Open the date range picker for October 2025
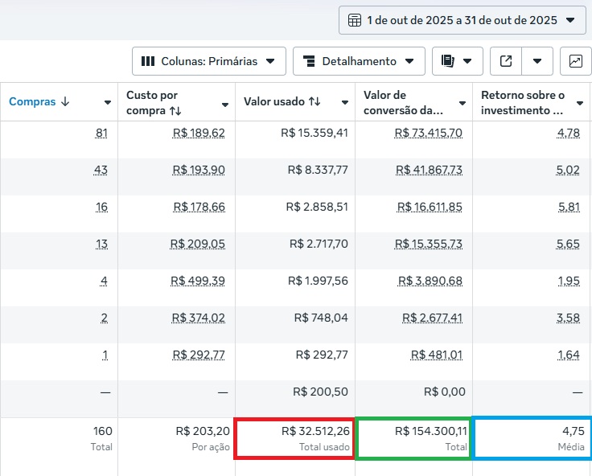This screenshot has height=476, width=592. point(462,20)
